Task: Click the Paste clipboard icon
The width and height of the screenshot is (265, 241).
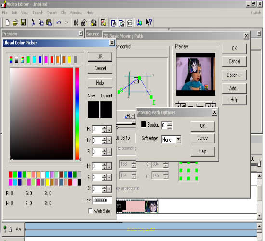Action: [x=49, y=22]
